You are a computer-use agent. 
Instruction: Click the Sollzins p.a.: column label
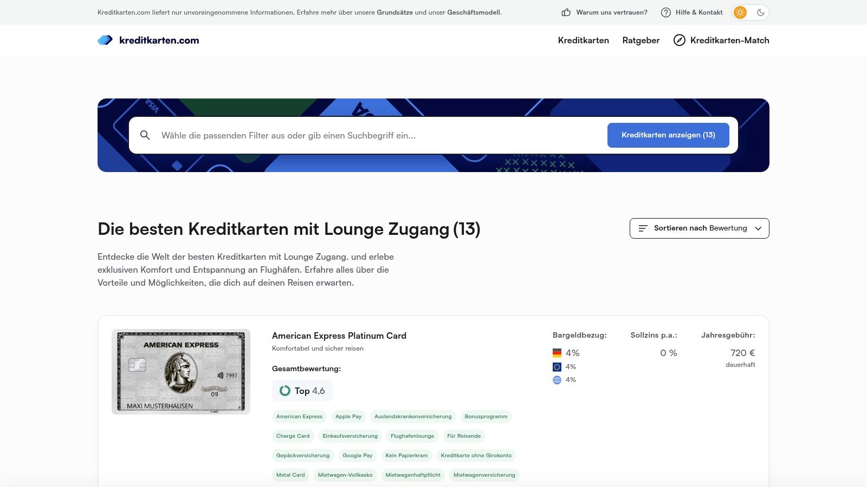654,335
